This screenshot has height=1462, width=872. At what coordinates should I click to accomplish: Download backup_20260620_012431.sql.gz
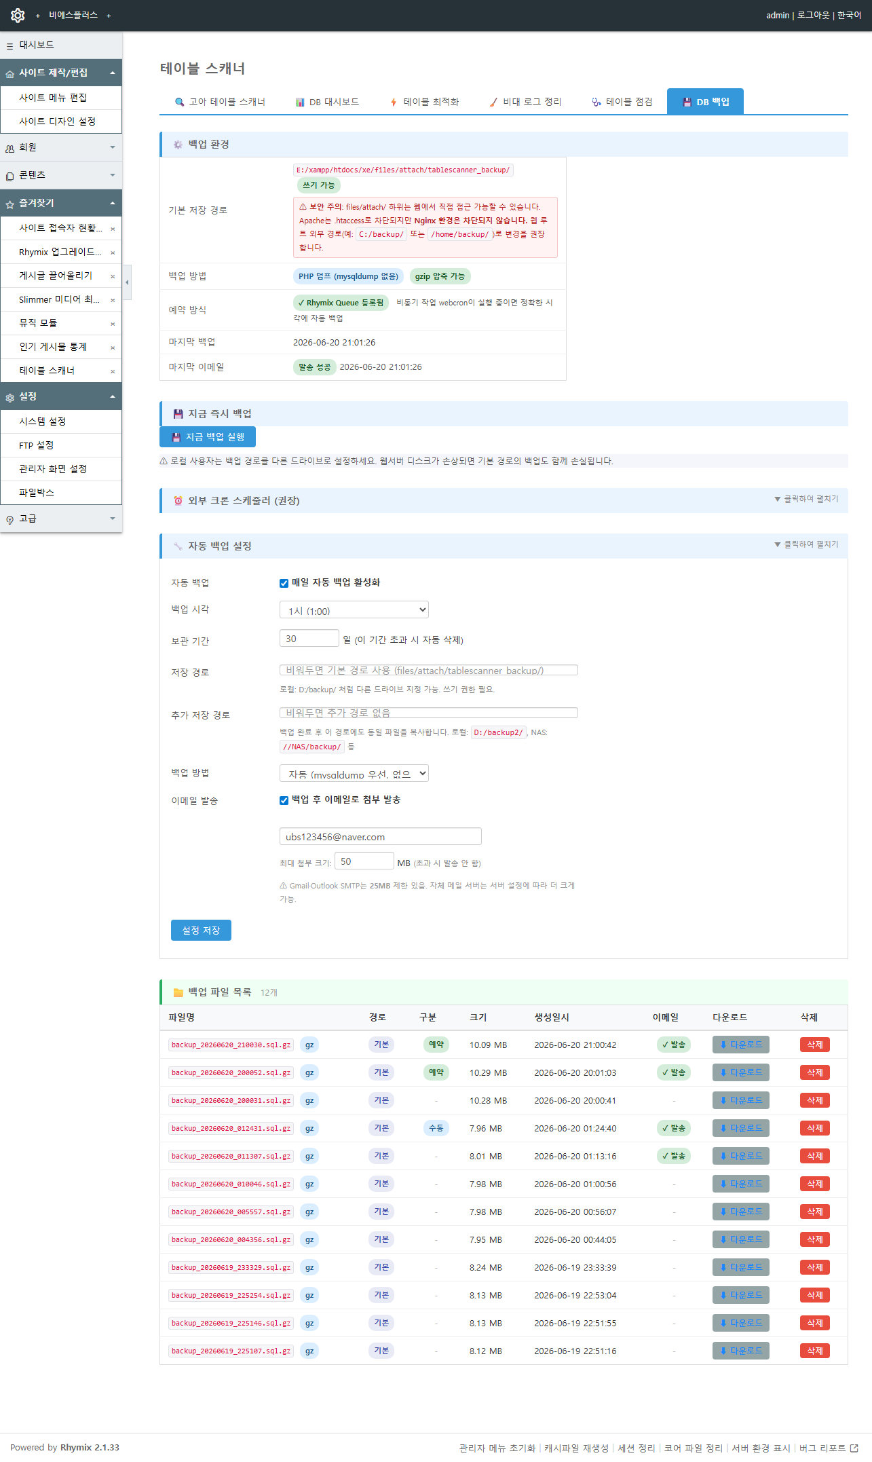click(x=741, y=1128)
